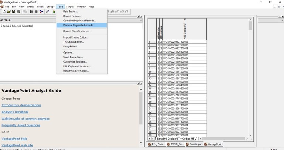Open the Window menu

(81, 7)
